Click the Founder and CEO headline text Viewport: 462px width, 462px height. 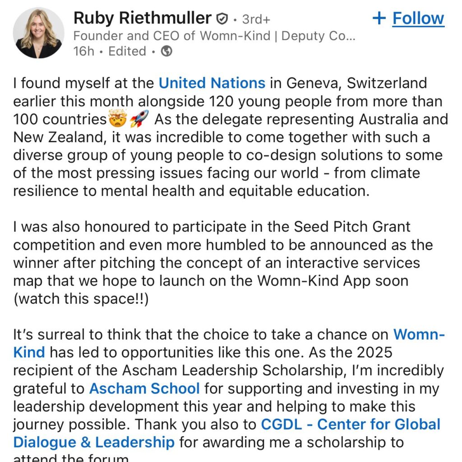tap(214, 36)
